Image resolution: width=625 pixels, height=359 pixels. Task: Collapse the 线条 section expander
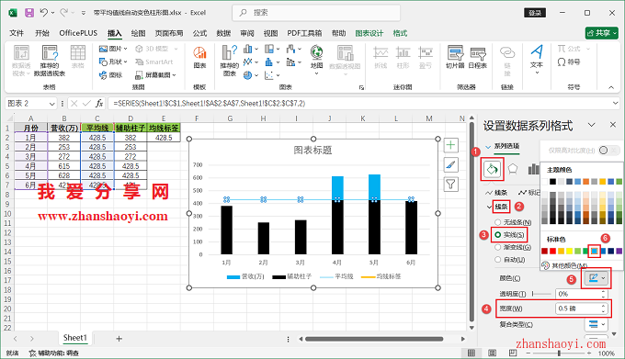489,207
